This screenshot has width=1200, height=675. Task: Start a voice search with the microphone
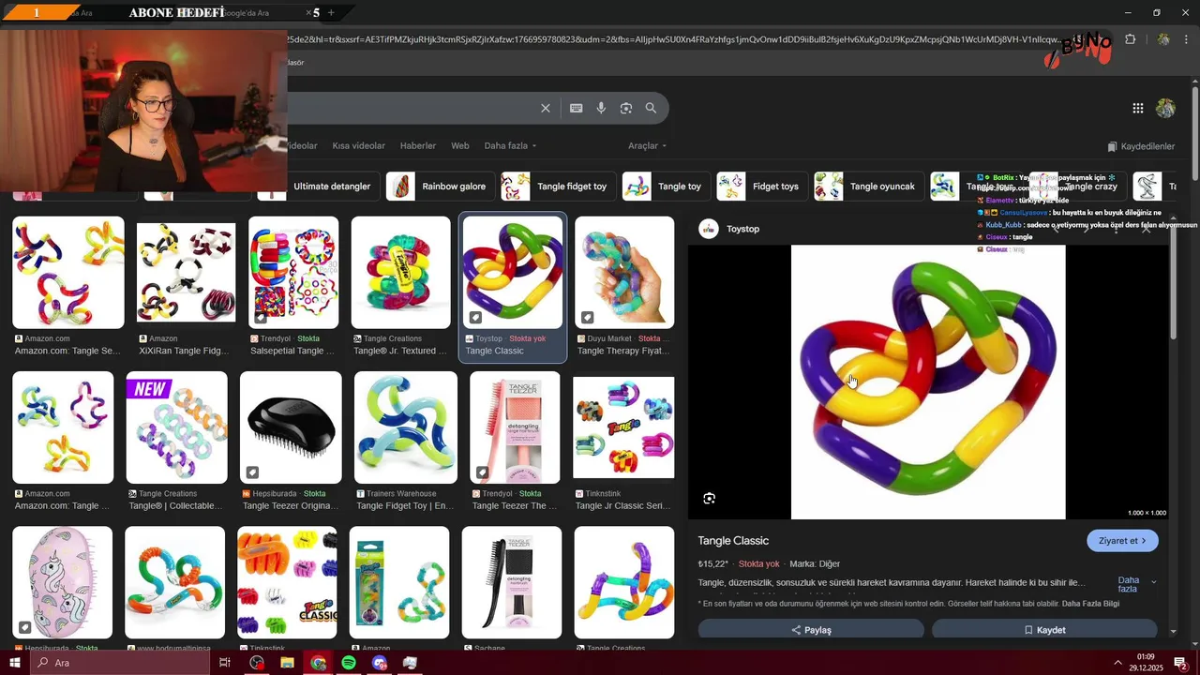click(x=601, y=108)
